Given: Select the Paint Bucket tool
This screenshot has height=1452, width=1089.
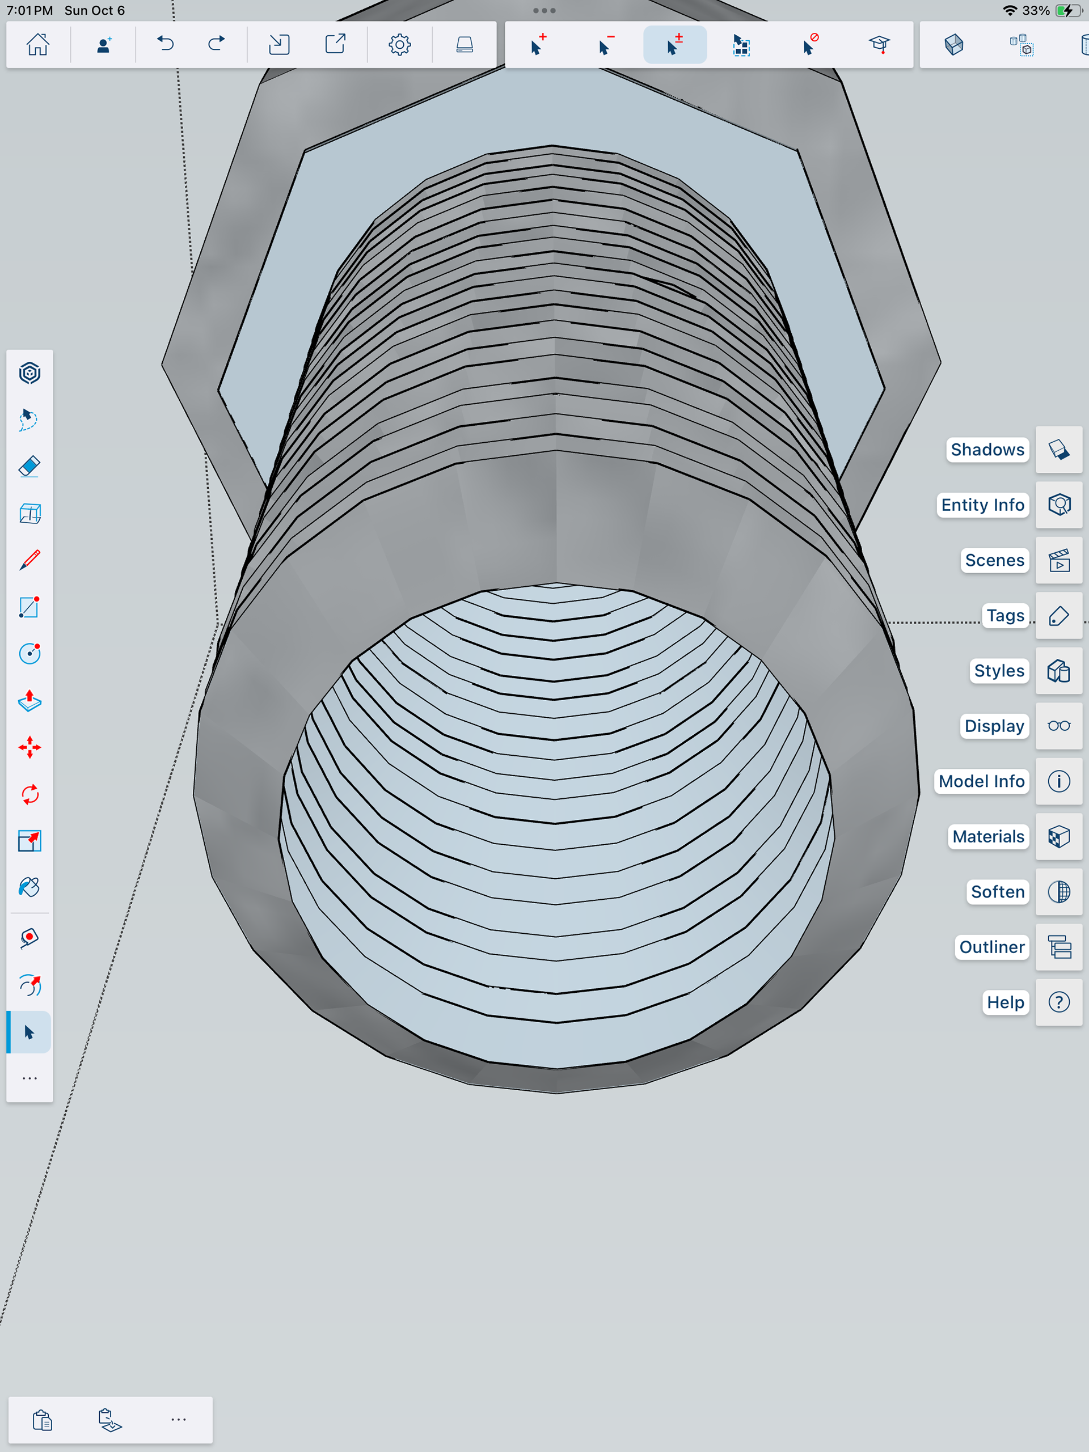Looking at the screenshot, I should point(29,887).
